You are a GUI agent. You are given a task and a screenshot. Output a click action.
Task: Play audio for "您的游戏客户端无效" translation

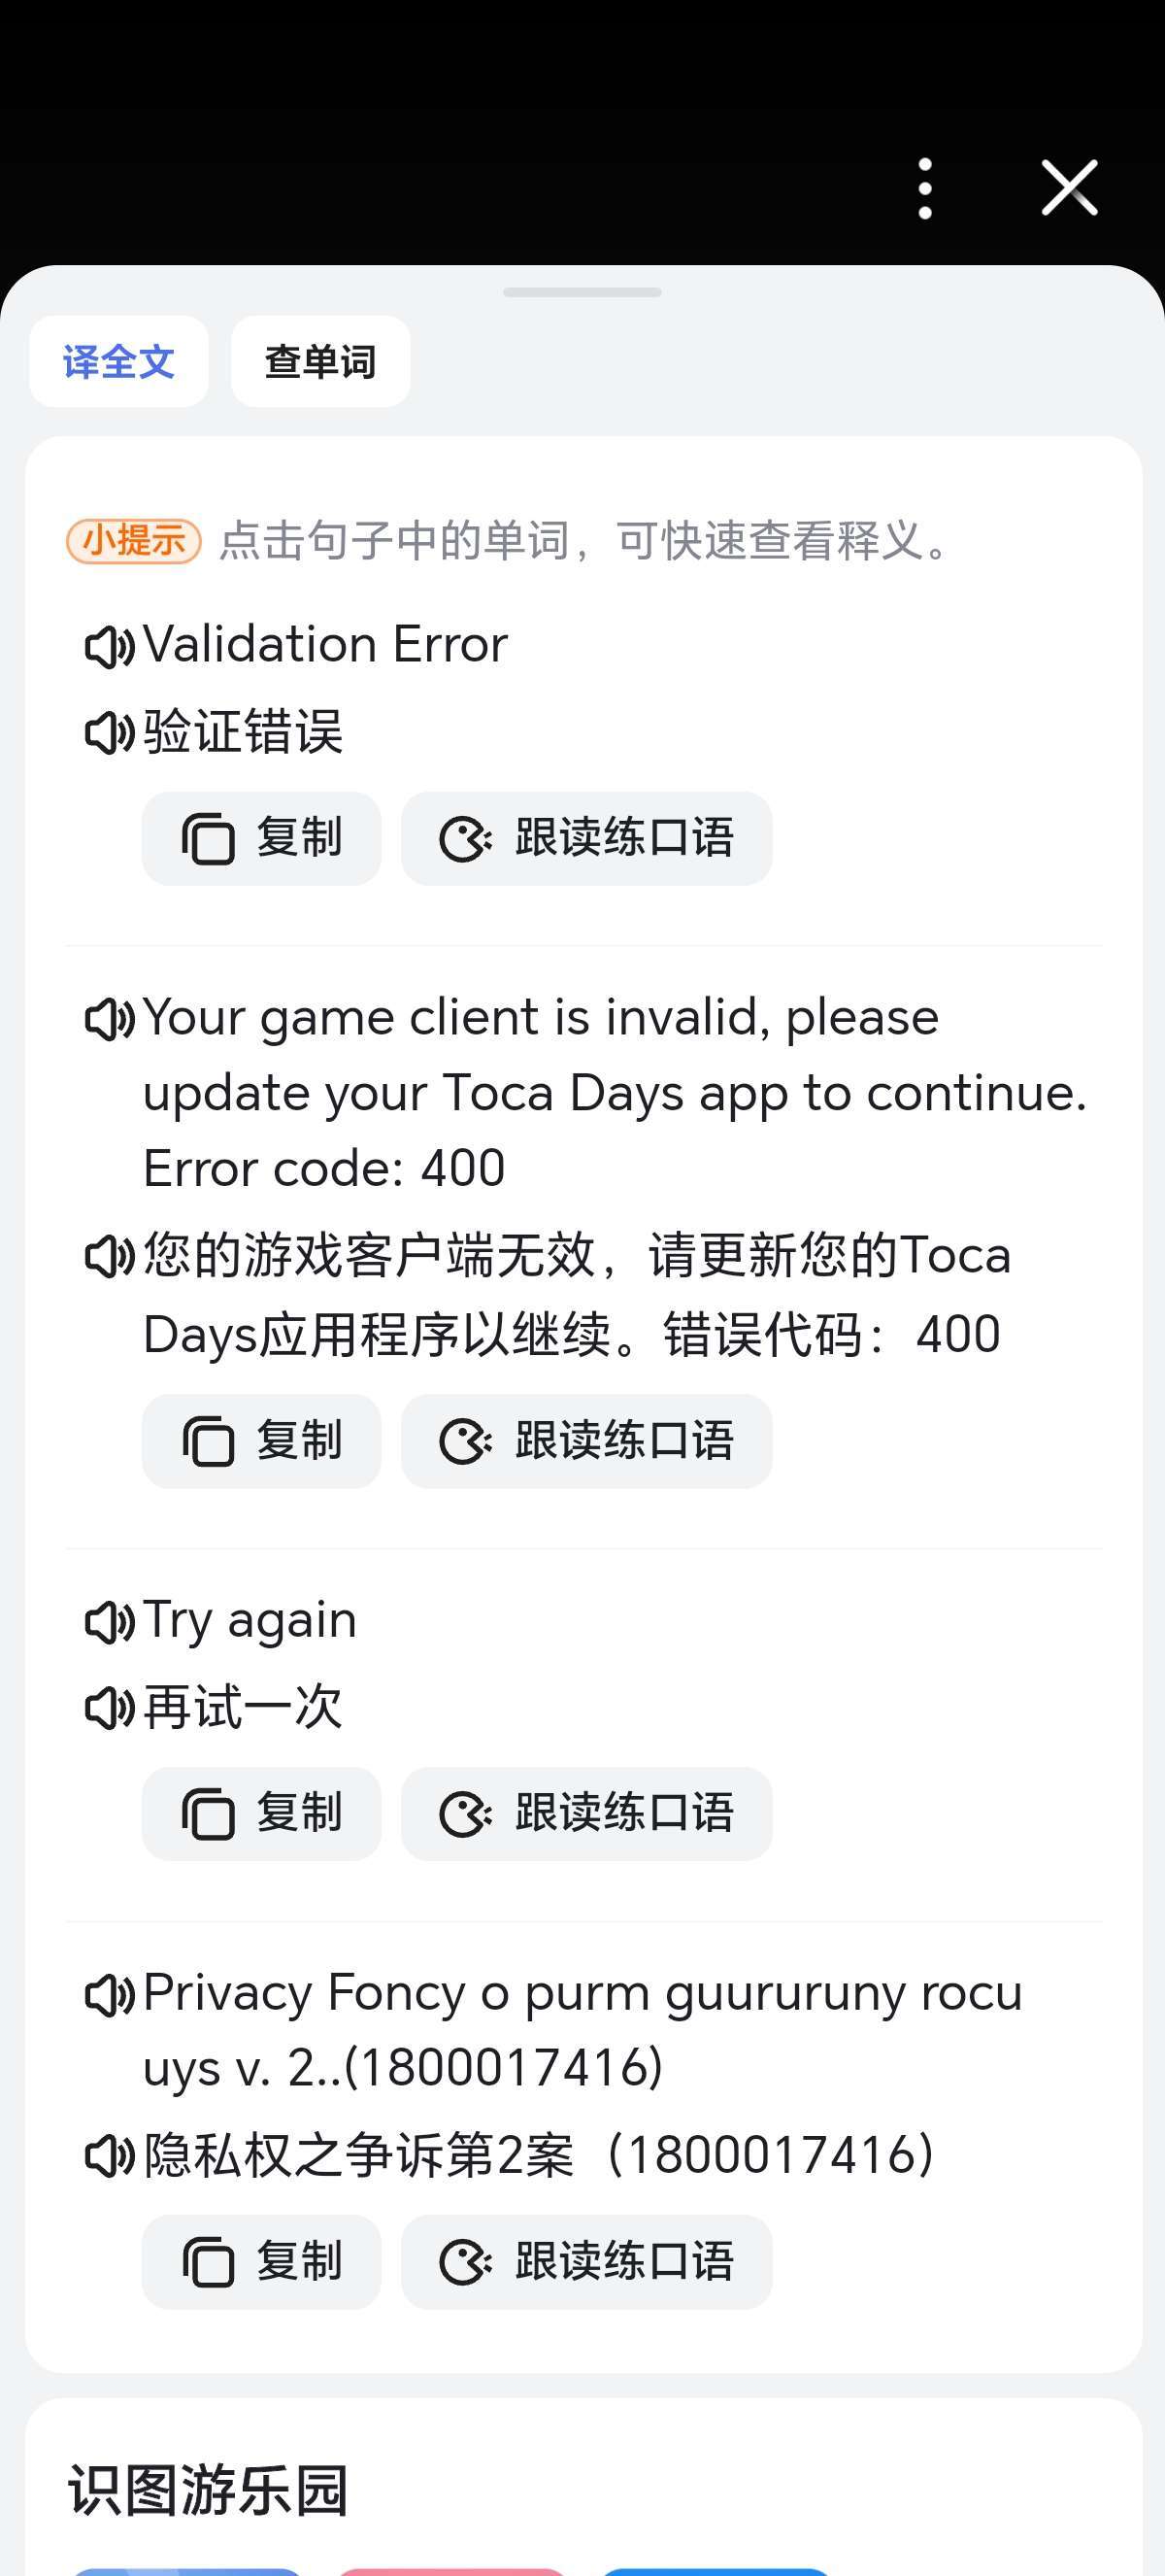[109, 1257]
